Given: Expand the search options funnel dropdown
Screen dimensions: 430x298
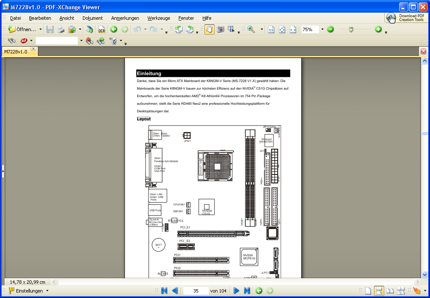Looking at the screenshot, I should 121,41.
